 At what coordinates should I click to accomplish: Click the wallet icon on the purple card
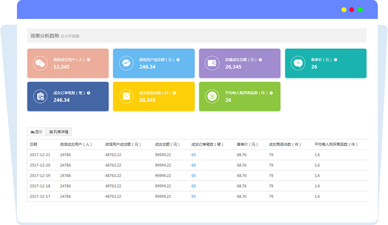[212, 63]
